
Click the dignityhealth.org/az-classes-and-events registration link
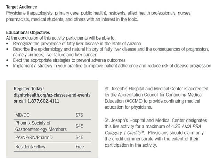52,95
